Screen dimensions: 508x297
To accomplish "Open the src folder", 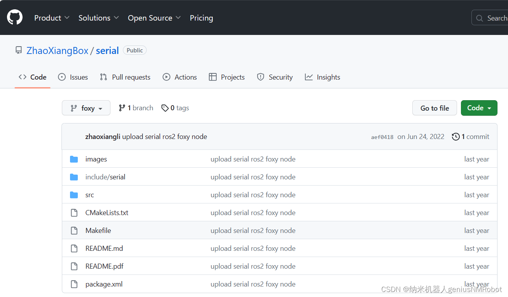I will pyautogui.click(x=89, y=195).
